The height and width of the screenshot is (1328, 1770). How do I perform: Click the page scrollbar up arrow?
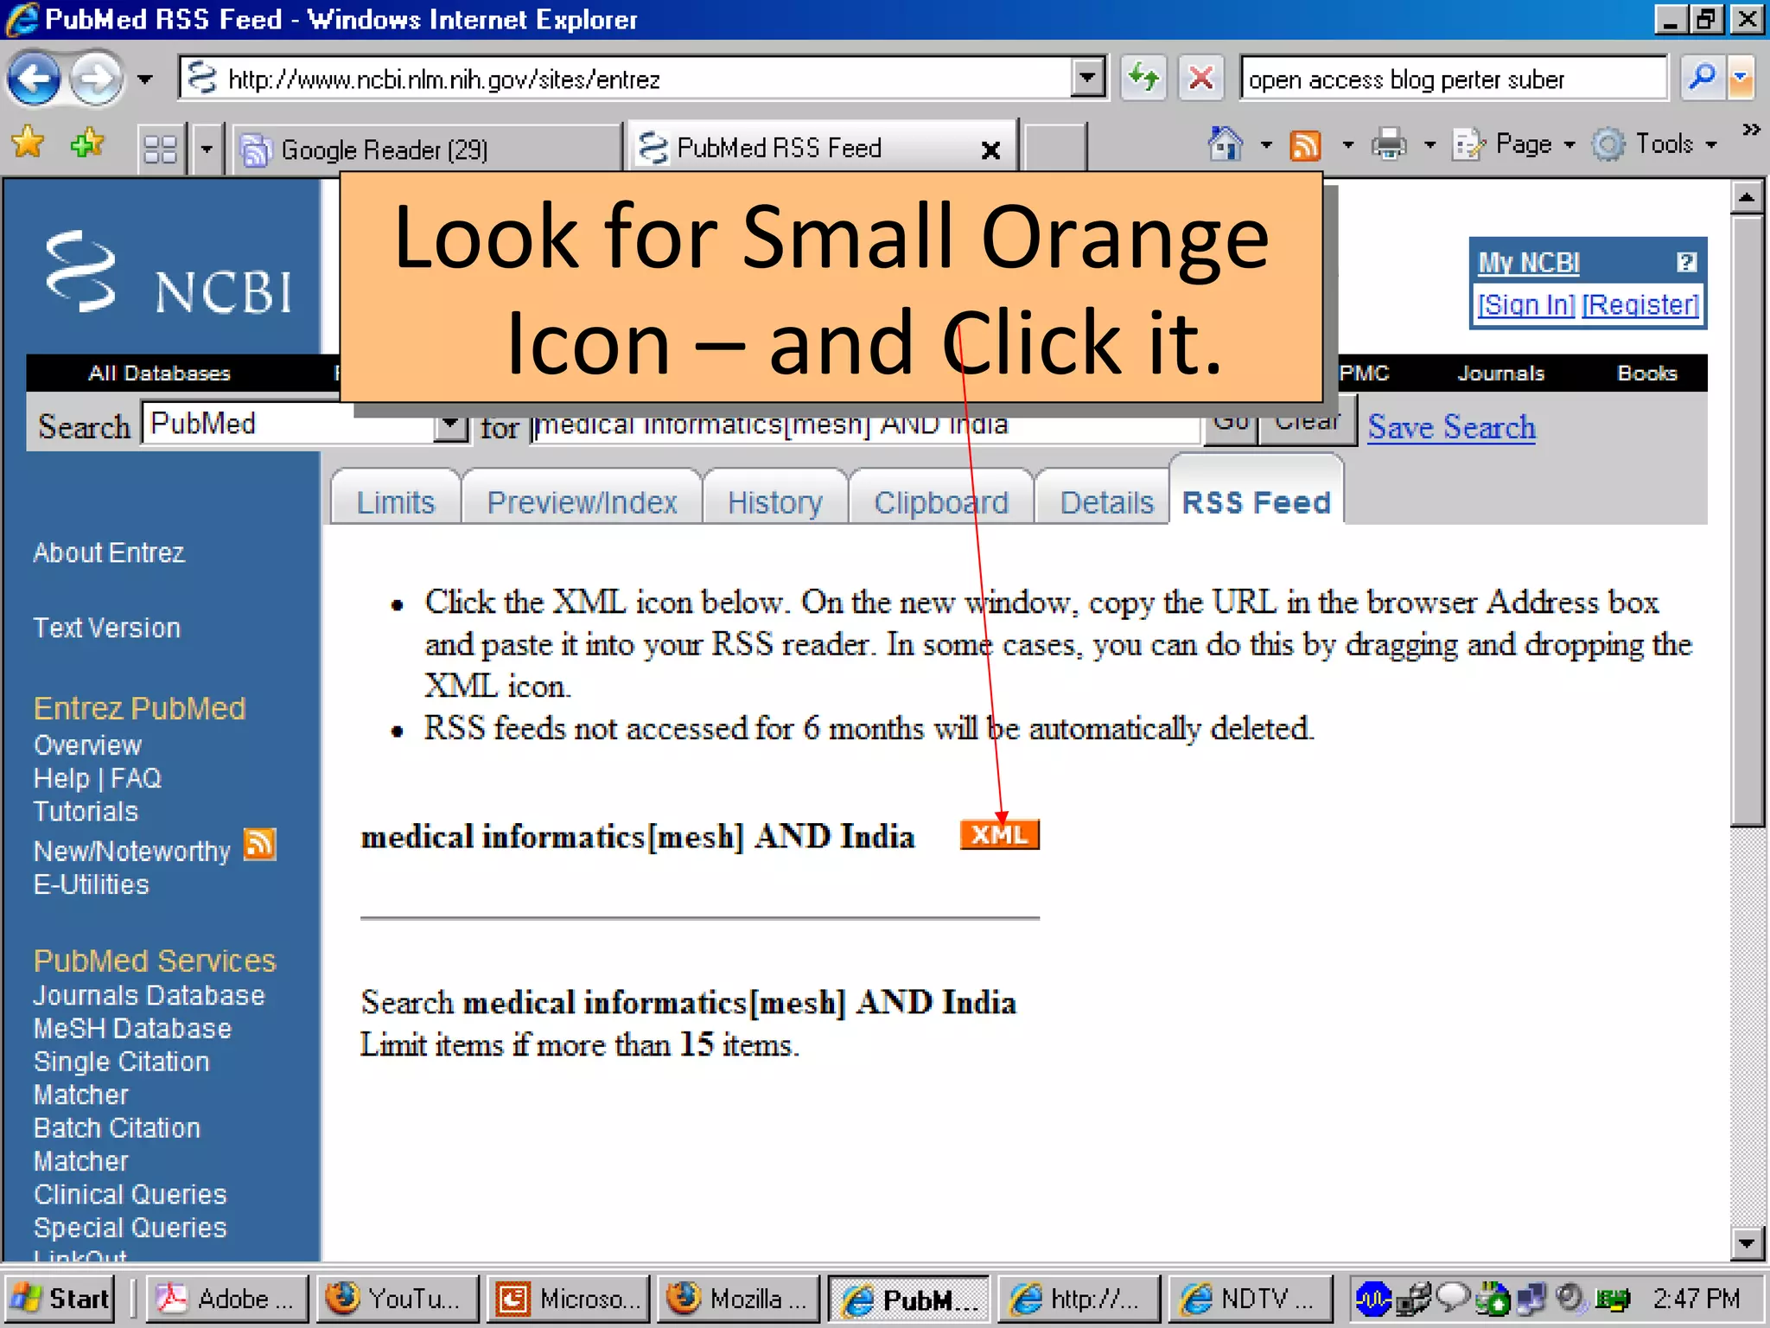(x=1748, y=197)
